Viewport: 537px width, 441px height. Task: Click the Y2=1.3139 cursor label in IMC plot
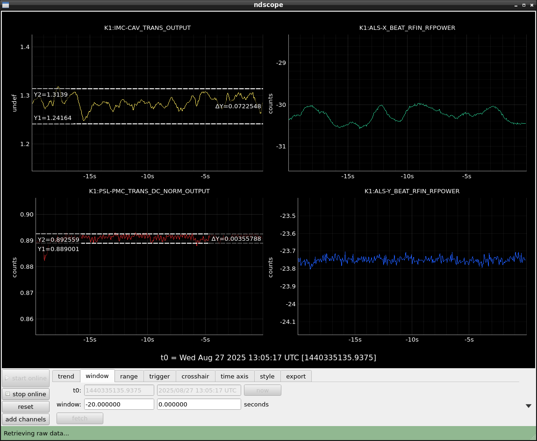click(50, 95)
